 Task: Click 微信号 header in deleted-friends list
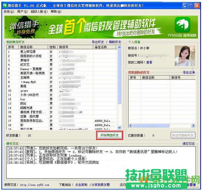(183, 77)
